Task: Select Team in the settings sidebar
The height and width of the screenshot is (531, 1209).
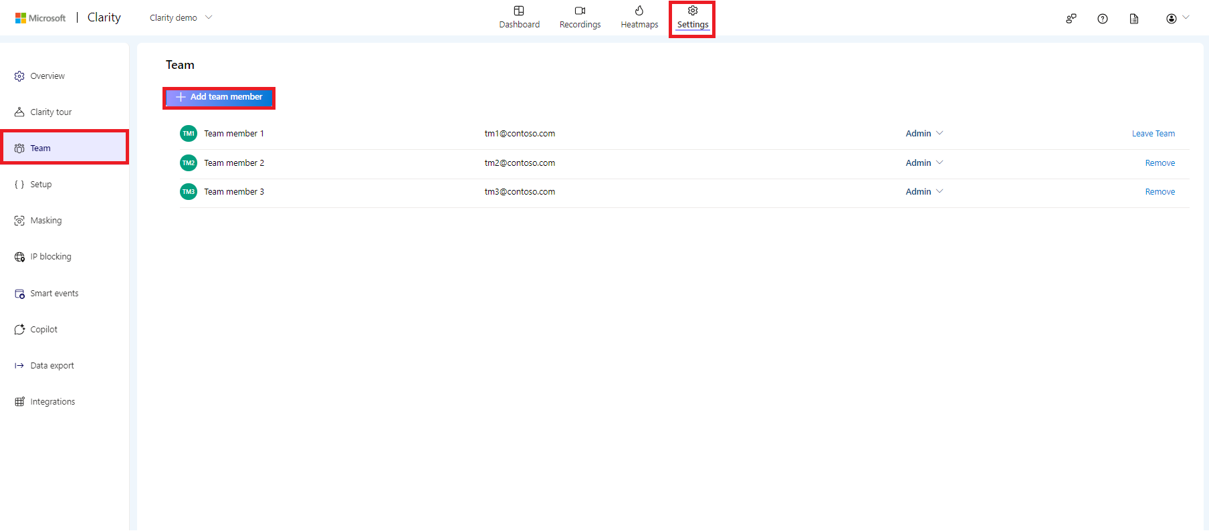Action: pyautogui.click(x=65, y=147)
